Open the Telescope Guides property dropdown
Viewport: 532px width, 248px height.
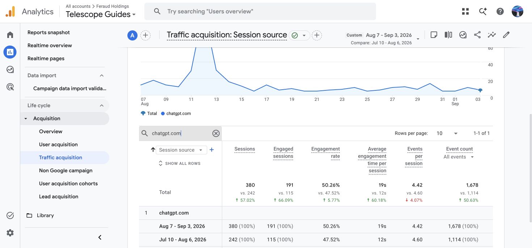[101, 14]
